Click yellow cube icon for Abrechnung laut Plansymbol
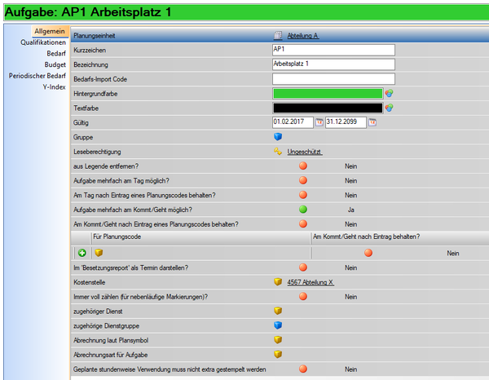Image resolution: width=489 pixels, height=380 pixels. point(278,340)
